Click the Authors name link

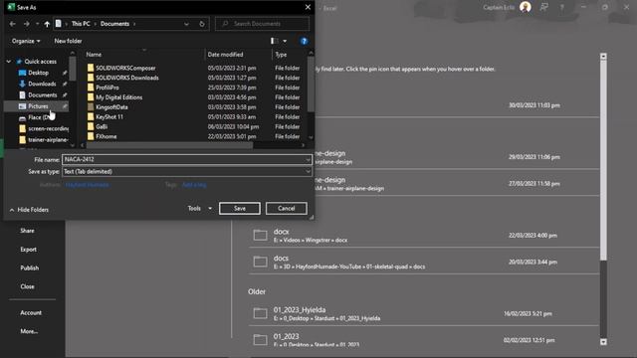click(87, 185)
